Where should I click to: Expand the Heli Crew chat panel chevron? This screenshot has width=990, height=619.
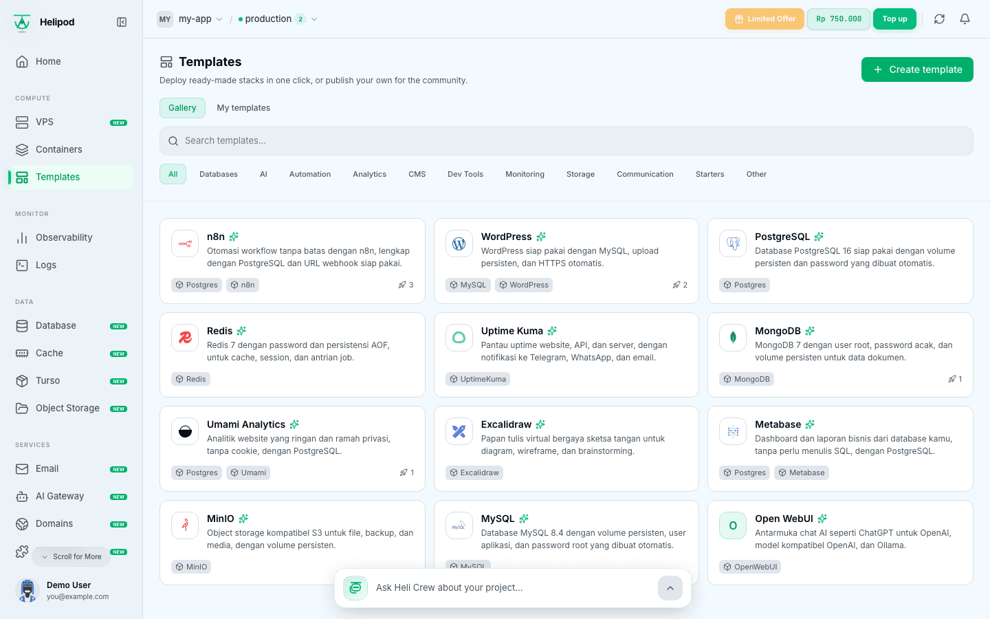pos(670,588)
